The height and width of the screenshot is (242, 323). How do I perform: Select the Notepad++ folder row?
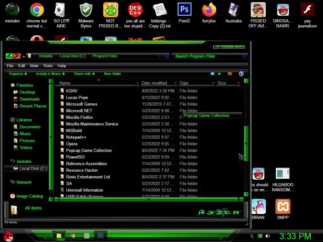76,137
